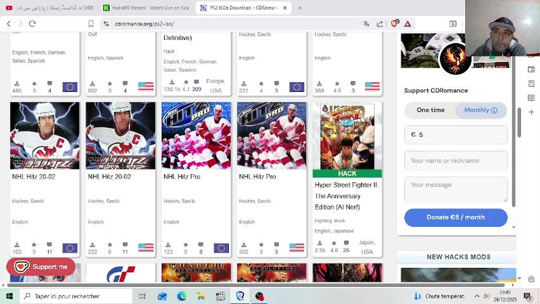Open Hyper Street Fighter II Anniversary Edition link

tap(346, 196)
